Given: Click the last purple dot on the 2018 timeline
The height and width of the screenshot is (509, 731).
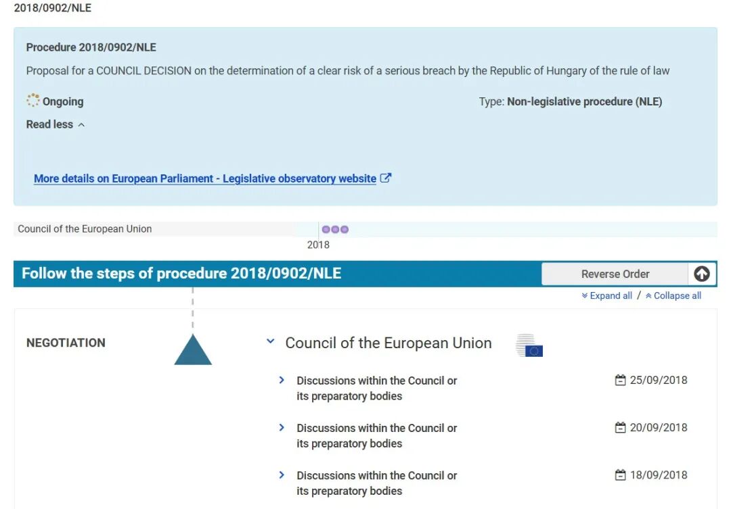Looking at the screenshot, I should (x=345, y=229).
